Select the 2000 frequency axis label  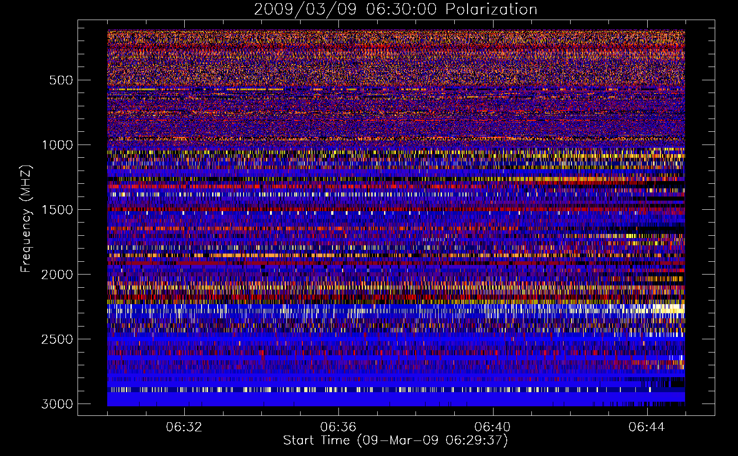click(x=57, y=275)
